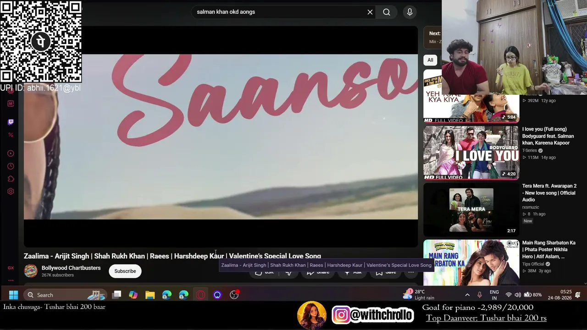
Task: Open the video title 'Zaalima - Arijit Singh'
Action: 172,256
